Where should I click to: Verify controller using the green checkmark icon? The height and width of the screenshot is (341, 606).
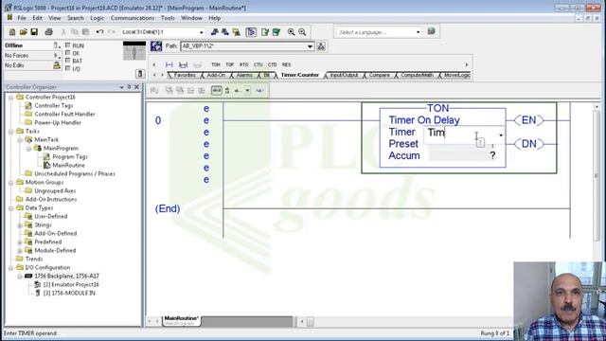point(276,32)
